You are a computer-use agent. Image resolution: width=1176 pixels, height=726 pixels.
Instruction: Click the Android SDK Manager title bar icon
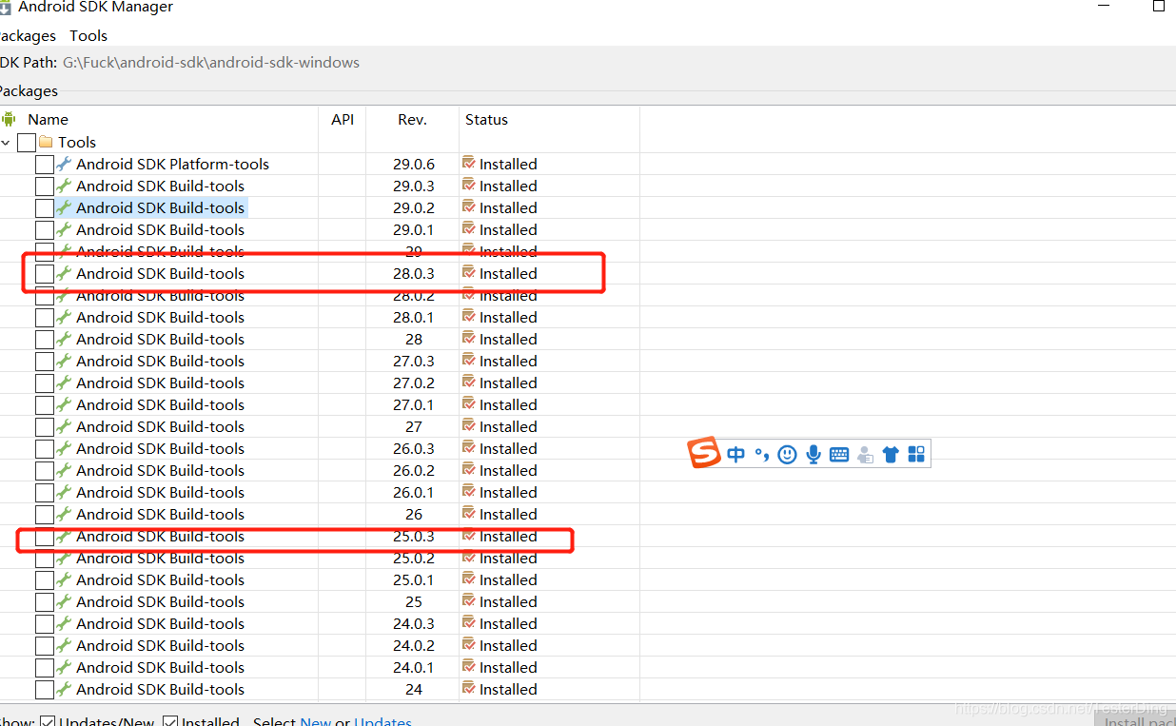tap(5, 7)
